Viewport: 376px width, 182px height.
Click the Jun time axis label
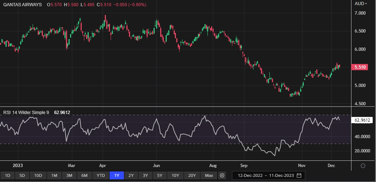pos(156,165)
